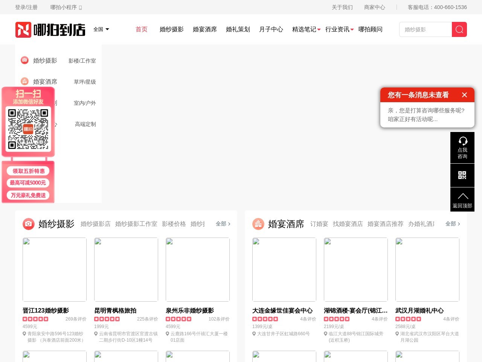Click the hotel icon beside 婚宴酒席 section title
The width and height of the screenshot is (482, 362).
pyautogui.click(x=258, y=224)
